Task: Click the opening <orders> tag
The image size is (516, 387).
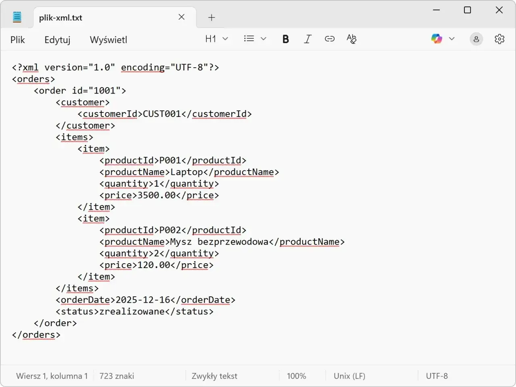Action: tap(33, 79)
